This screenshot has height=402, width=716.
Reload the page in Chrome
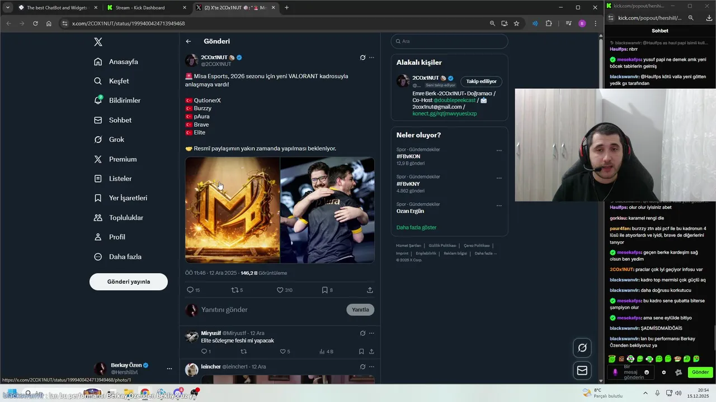pyautogui.click(x=35, y=23)
